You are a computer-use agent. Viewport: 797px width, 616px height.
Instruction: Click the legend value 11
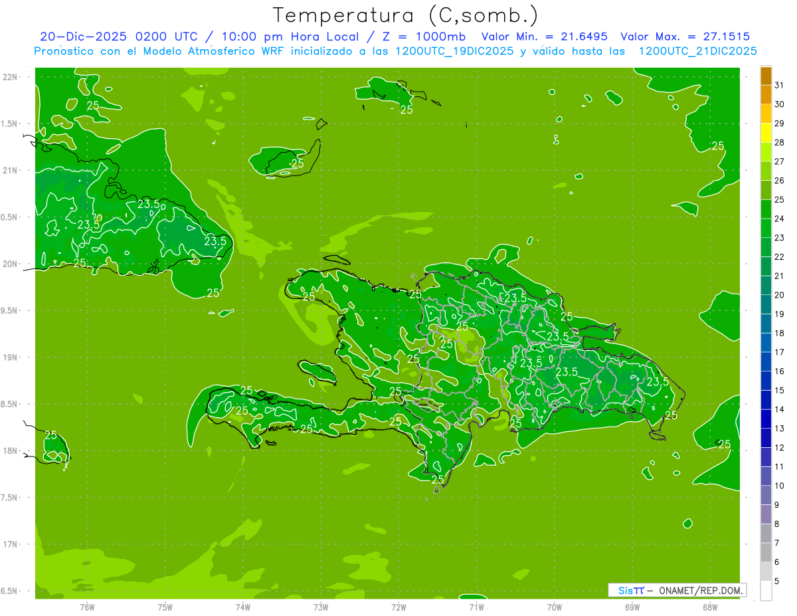(779, 466)
